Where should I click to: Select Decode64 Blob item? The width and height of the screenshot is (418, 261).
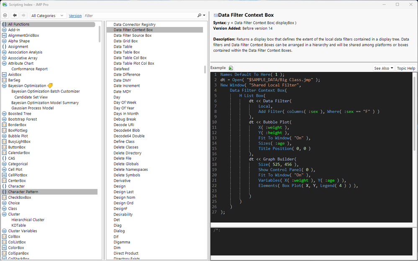(x=127, y=130)
